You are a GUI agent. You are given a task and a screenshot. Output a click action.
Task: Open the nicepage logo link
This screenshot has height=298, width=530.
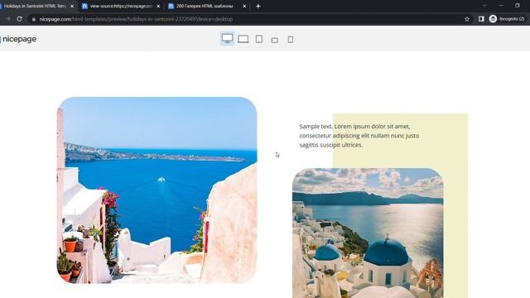click(18, 39)
